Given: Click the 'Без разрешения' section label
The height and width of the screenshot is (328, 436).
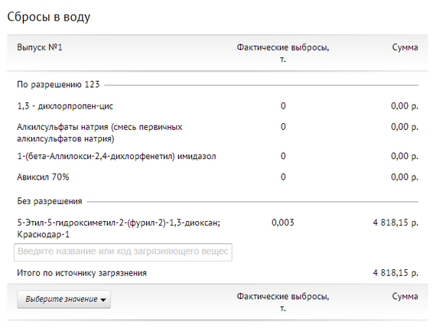Looking at the screenshot, I should tap(50, 201).
